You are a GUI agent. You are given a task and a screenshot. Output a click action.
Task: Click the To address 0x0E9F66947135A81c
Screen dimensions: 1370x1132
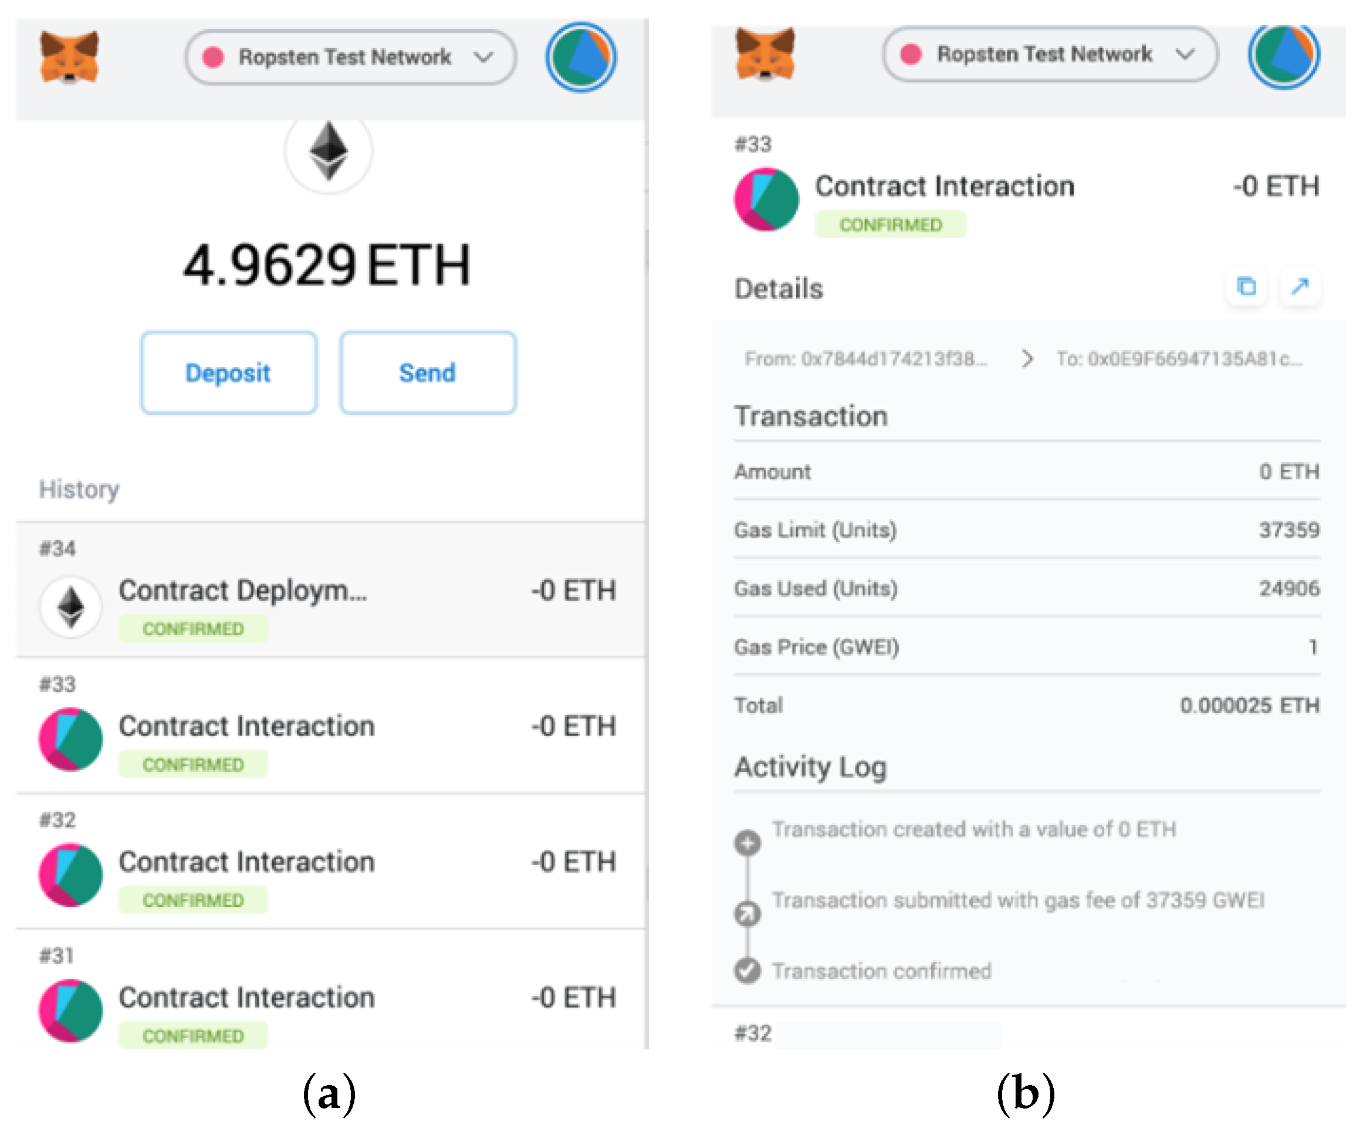(x=1178, y=358)
